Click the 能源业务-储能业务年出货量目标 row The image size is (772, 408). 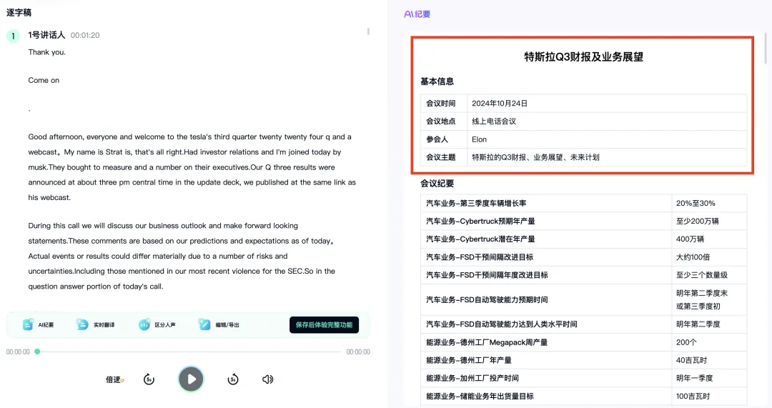click(583, 396)
